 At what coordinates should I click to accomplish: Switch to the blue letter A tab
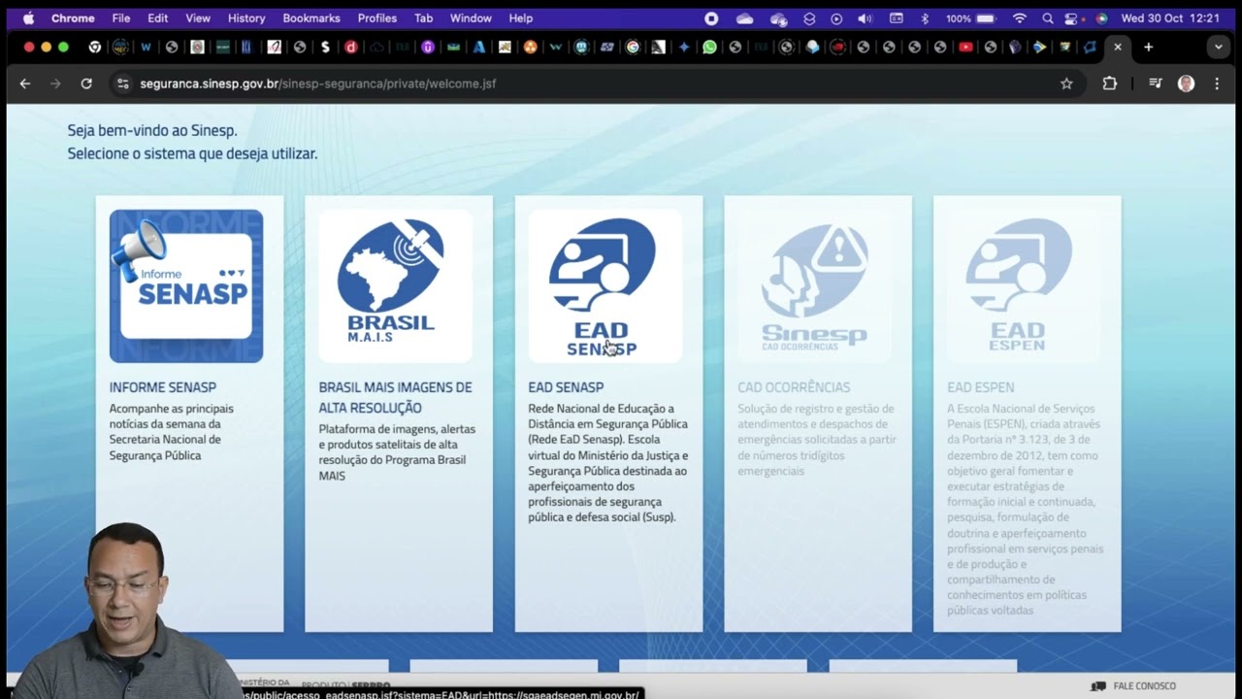[x=479, y=47]
